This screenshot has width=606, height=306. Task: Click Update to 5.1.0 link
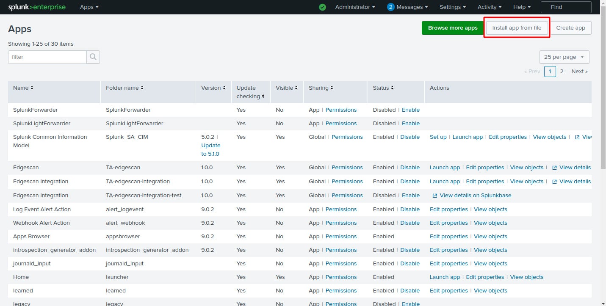click(x=210, y=150)
